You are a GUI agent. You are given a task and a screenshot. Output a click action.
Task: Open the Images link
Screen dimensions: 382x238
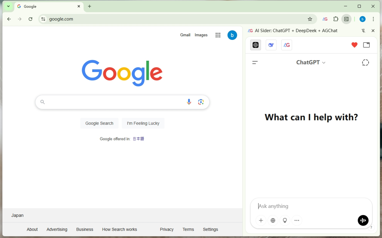click(x=201, y=35)
